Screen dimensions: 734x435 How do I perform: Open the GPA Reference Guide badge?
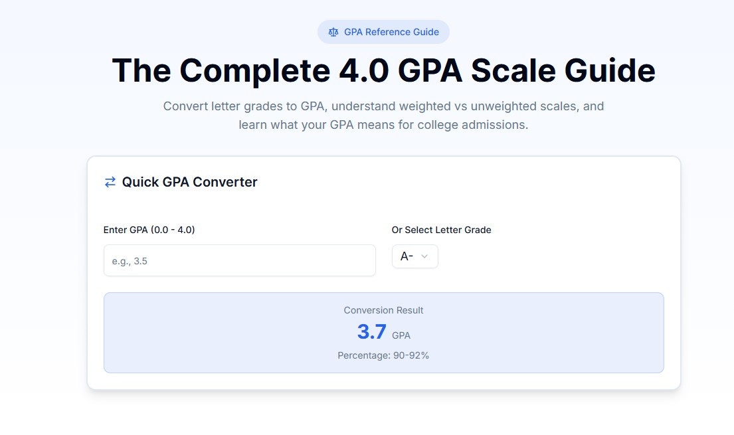(383, 31)
